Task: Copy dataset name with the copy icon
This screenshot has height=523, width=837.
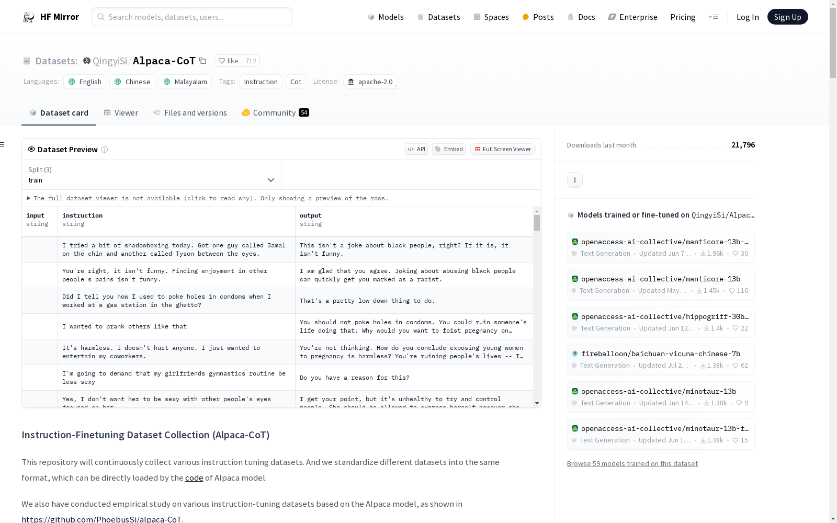Action: [203, 61]
